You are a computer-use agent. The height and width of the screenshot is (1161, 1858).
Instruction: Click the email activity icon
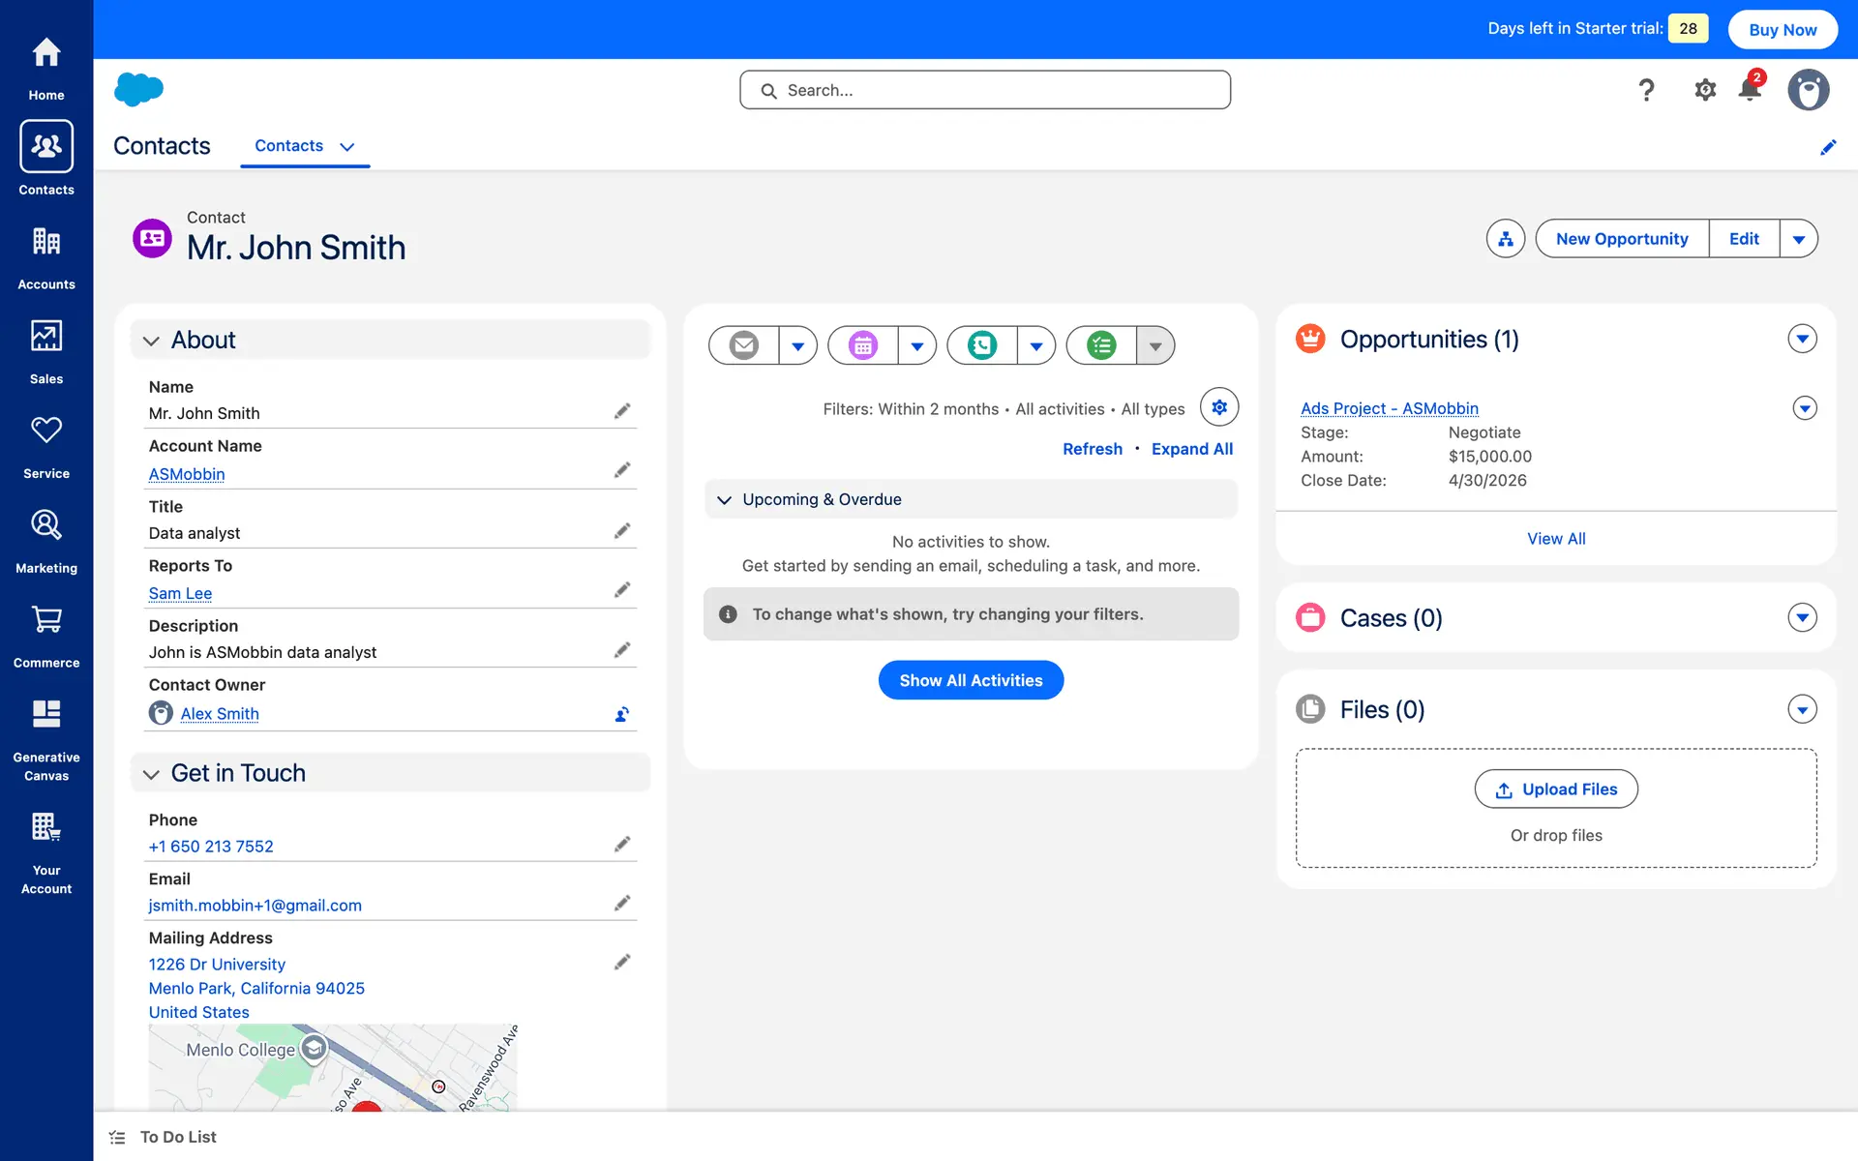(743, 345)
